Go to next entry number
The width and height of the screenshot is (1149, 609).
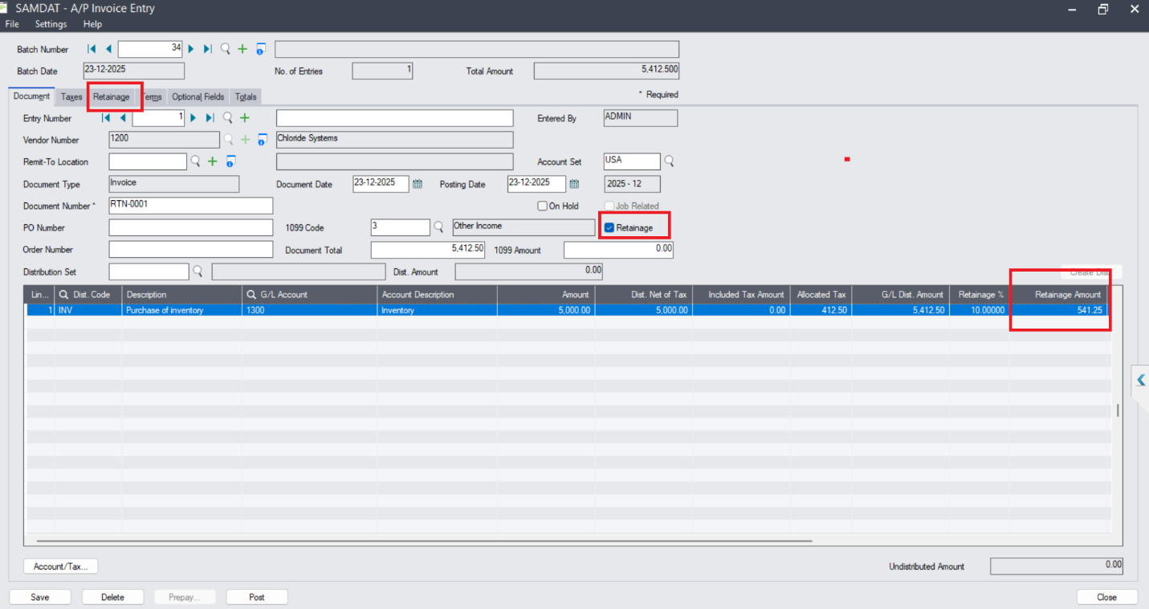[193, 118]
